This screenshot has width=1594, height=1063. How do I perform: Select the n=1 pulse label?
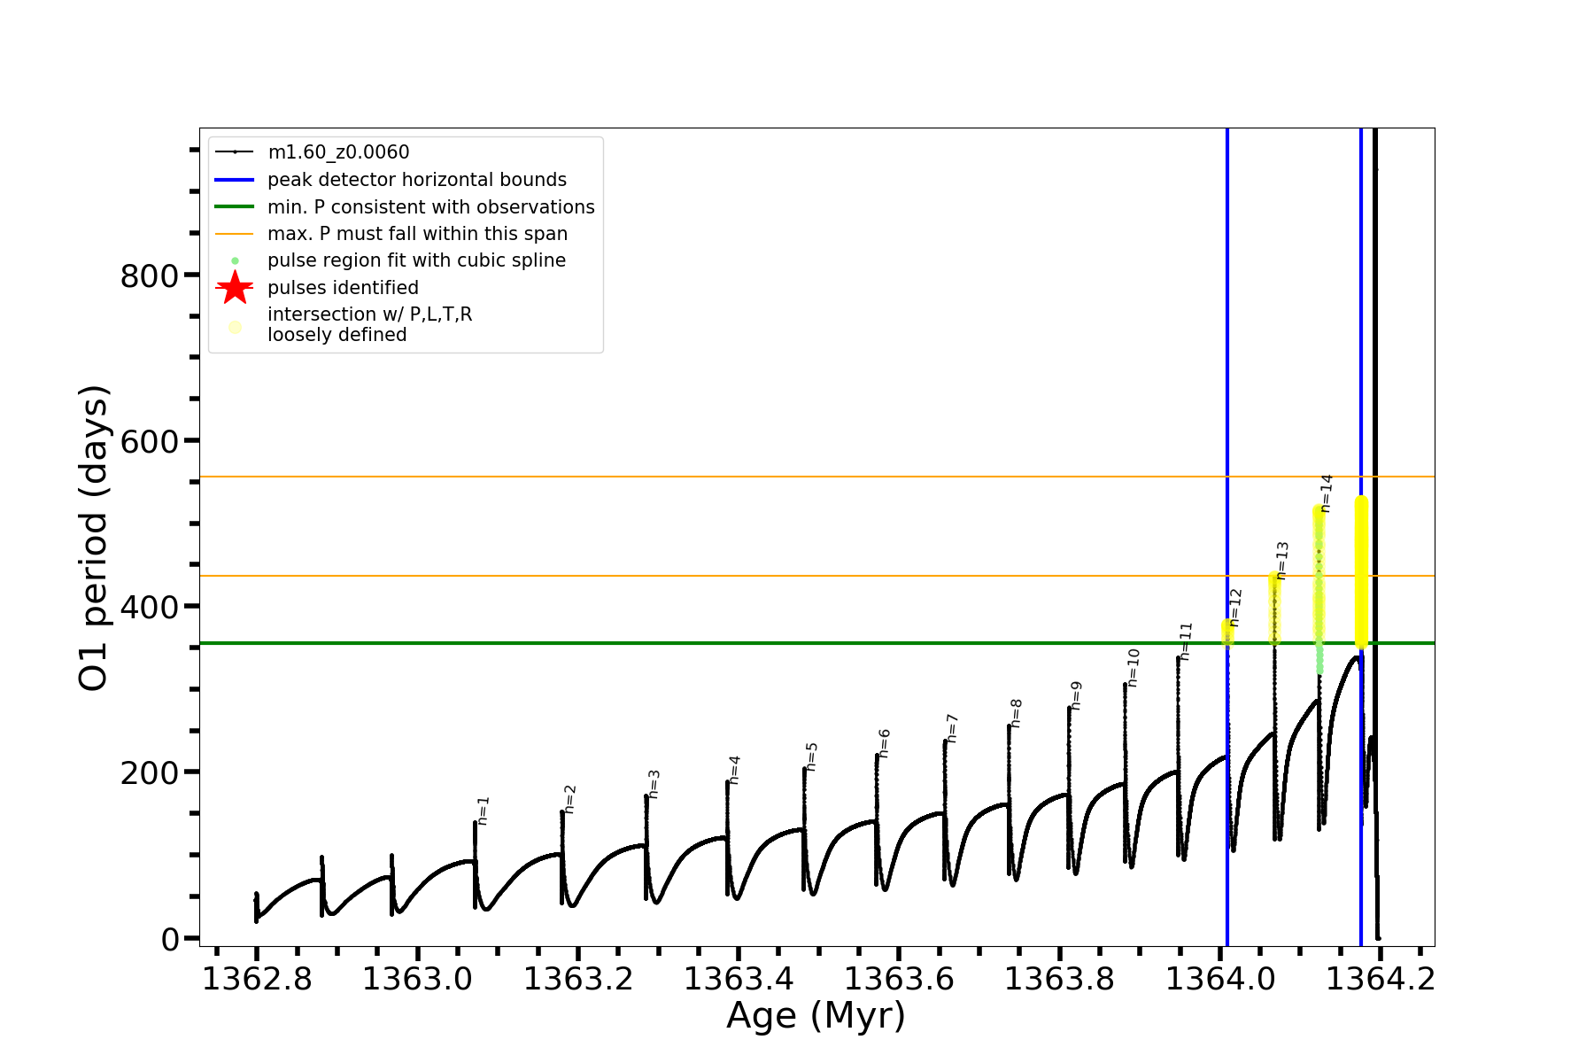pyautogui.click(x=483, y=811)
